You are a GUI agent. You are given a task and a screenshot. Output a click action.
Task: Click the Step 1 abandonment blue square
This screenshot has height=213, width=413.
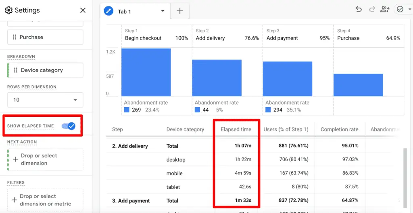coord(127,110)
